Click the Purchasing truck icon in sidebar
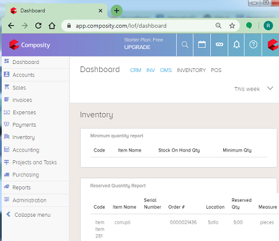Image resolution: width=279 pixels, height=241 pixels. click(x=7, y=175)
